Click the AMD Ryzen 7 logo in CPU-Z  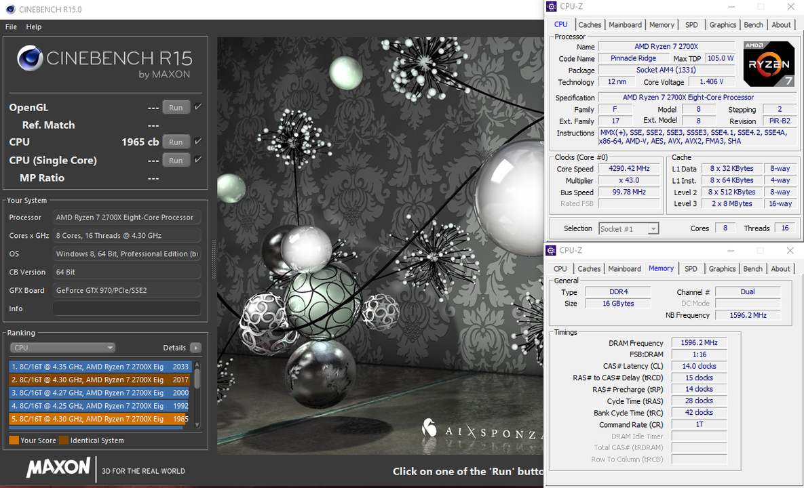(x=769, y=64)
